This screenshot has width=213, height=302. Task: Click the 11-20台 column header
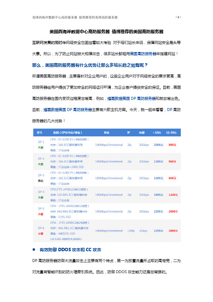point(171,133)
